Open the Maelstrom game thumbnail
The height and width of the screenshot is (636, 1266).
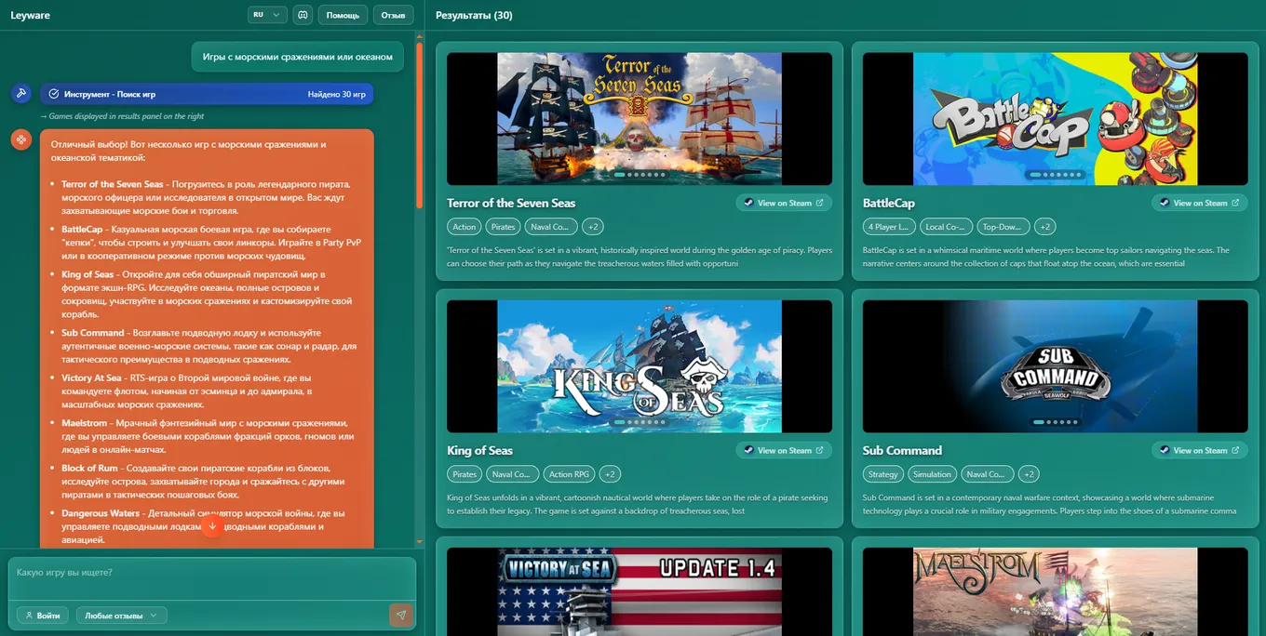pos(1056,591)
